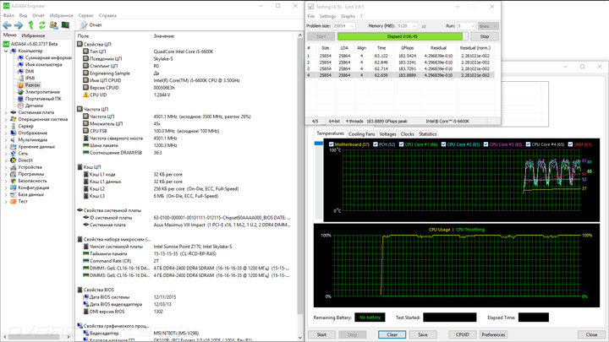This screenshot has height=342, width=609.
Task: Click the Тест icon in the tree
Action: point(14,201)
